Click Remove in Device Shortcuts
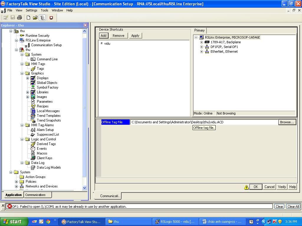302x226 pixels. [119, 36]
